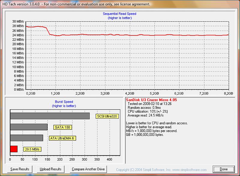Click the Sequential Read Speed chart title

tap(119, 14)
